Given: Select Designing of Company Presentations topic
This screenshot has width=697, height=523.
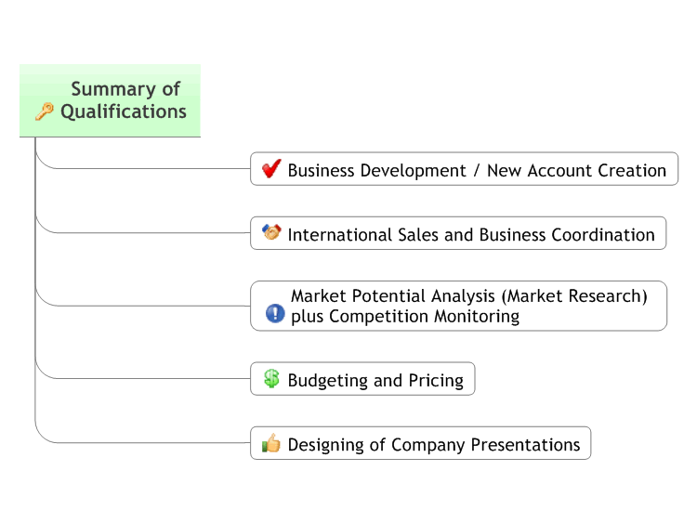Looking at the screenshot, I should 420,443.
